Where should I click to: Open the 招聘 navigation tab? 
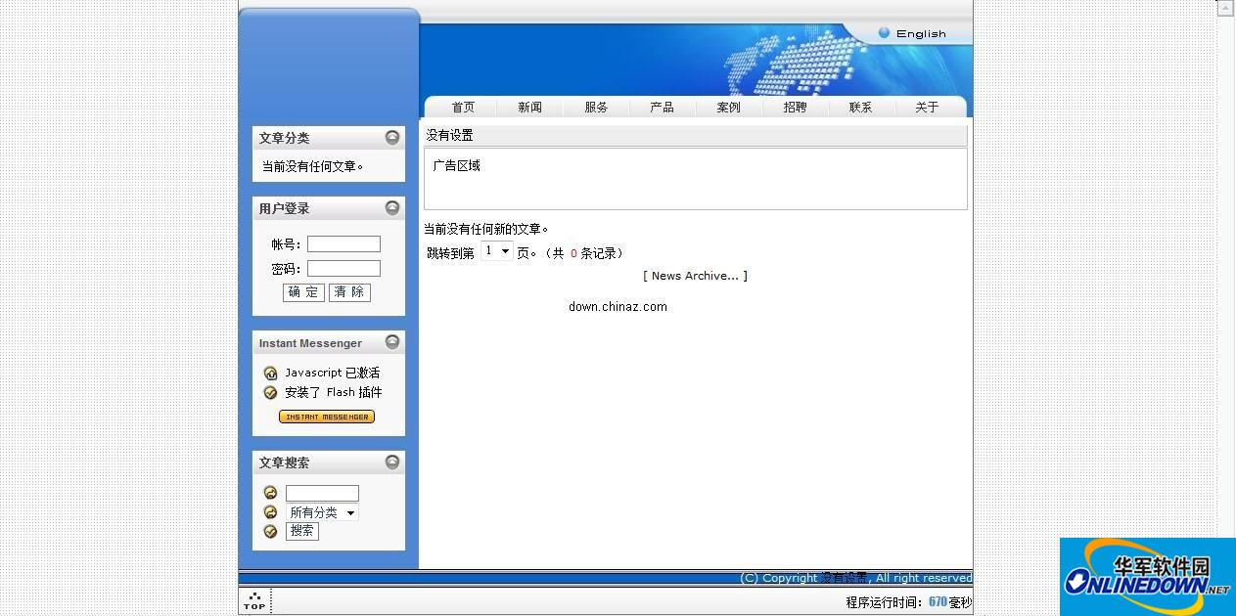point(795,108)
